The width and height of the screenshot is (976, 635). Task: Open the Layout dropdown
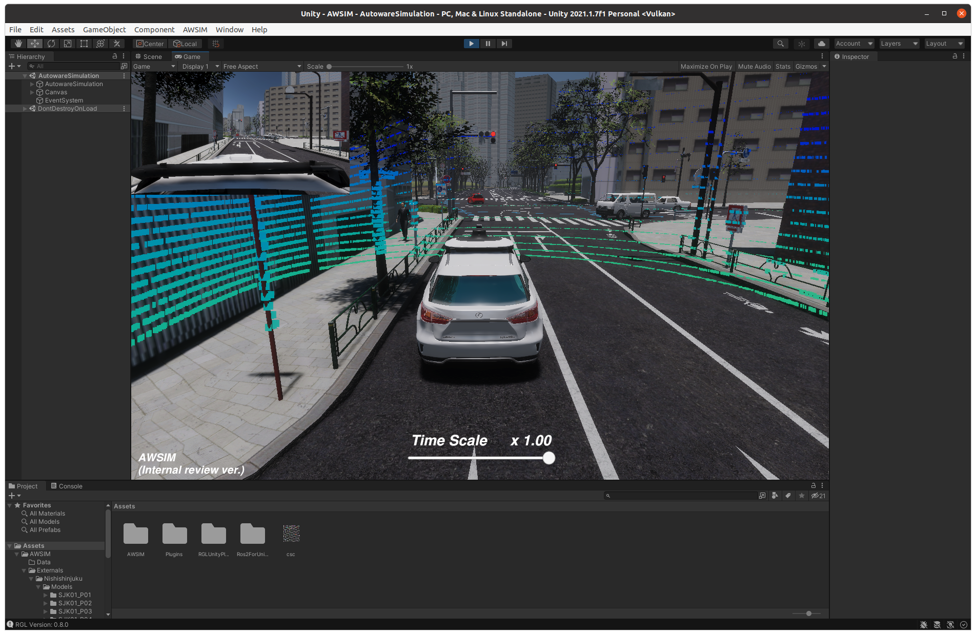point(944,44)
